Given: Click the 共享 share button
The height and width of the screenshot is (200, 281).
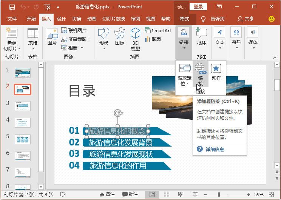Looking at the screenshot, I should 246,19.
